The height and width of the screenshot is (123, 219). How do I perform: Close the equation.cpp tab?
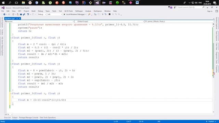click(20, 18)
